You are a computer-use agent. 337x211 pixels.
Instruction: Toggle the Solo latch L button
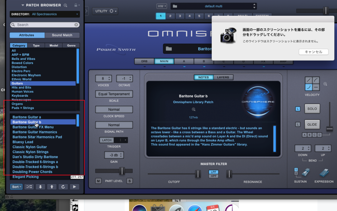coord(298,109)
